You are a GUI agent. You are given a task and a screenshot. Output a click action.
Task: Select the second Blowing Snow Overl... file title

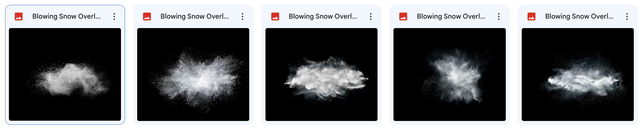(195, 16)
